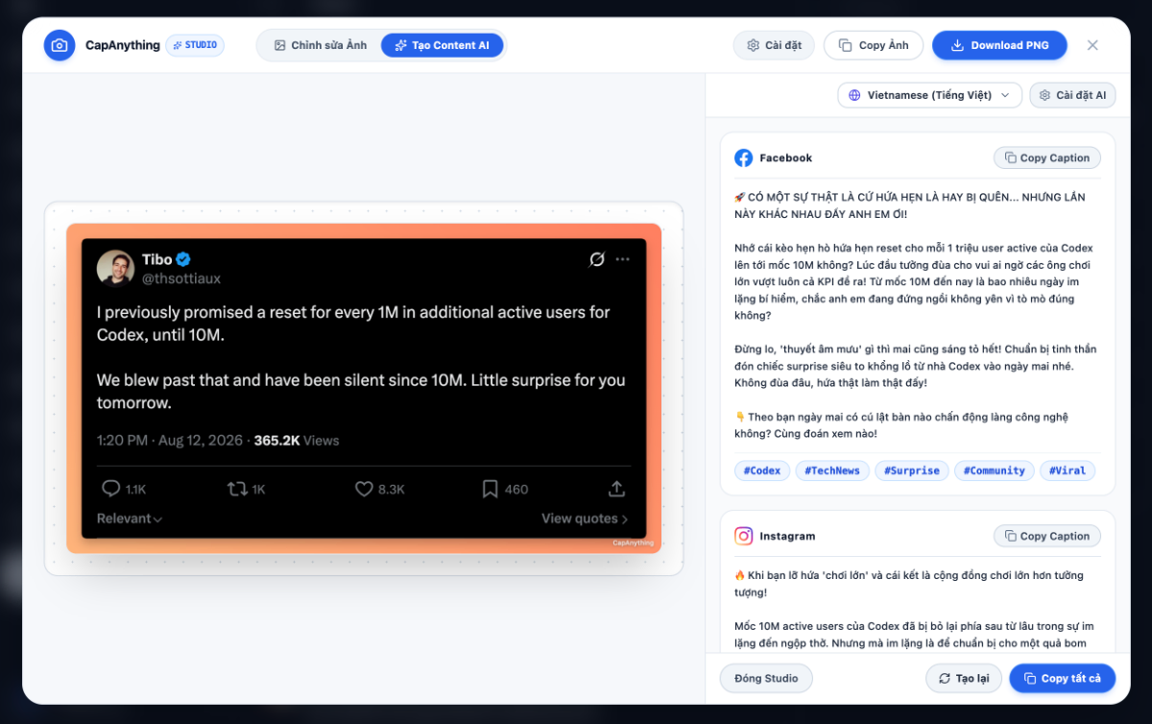
Task: Open the Vietnamese (Tiếng Việt) language dropdown
Action: click(929, 95)
